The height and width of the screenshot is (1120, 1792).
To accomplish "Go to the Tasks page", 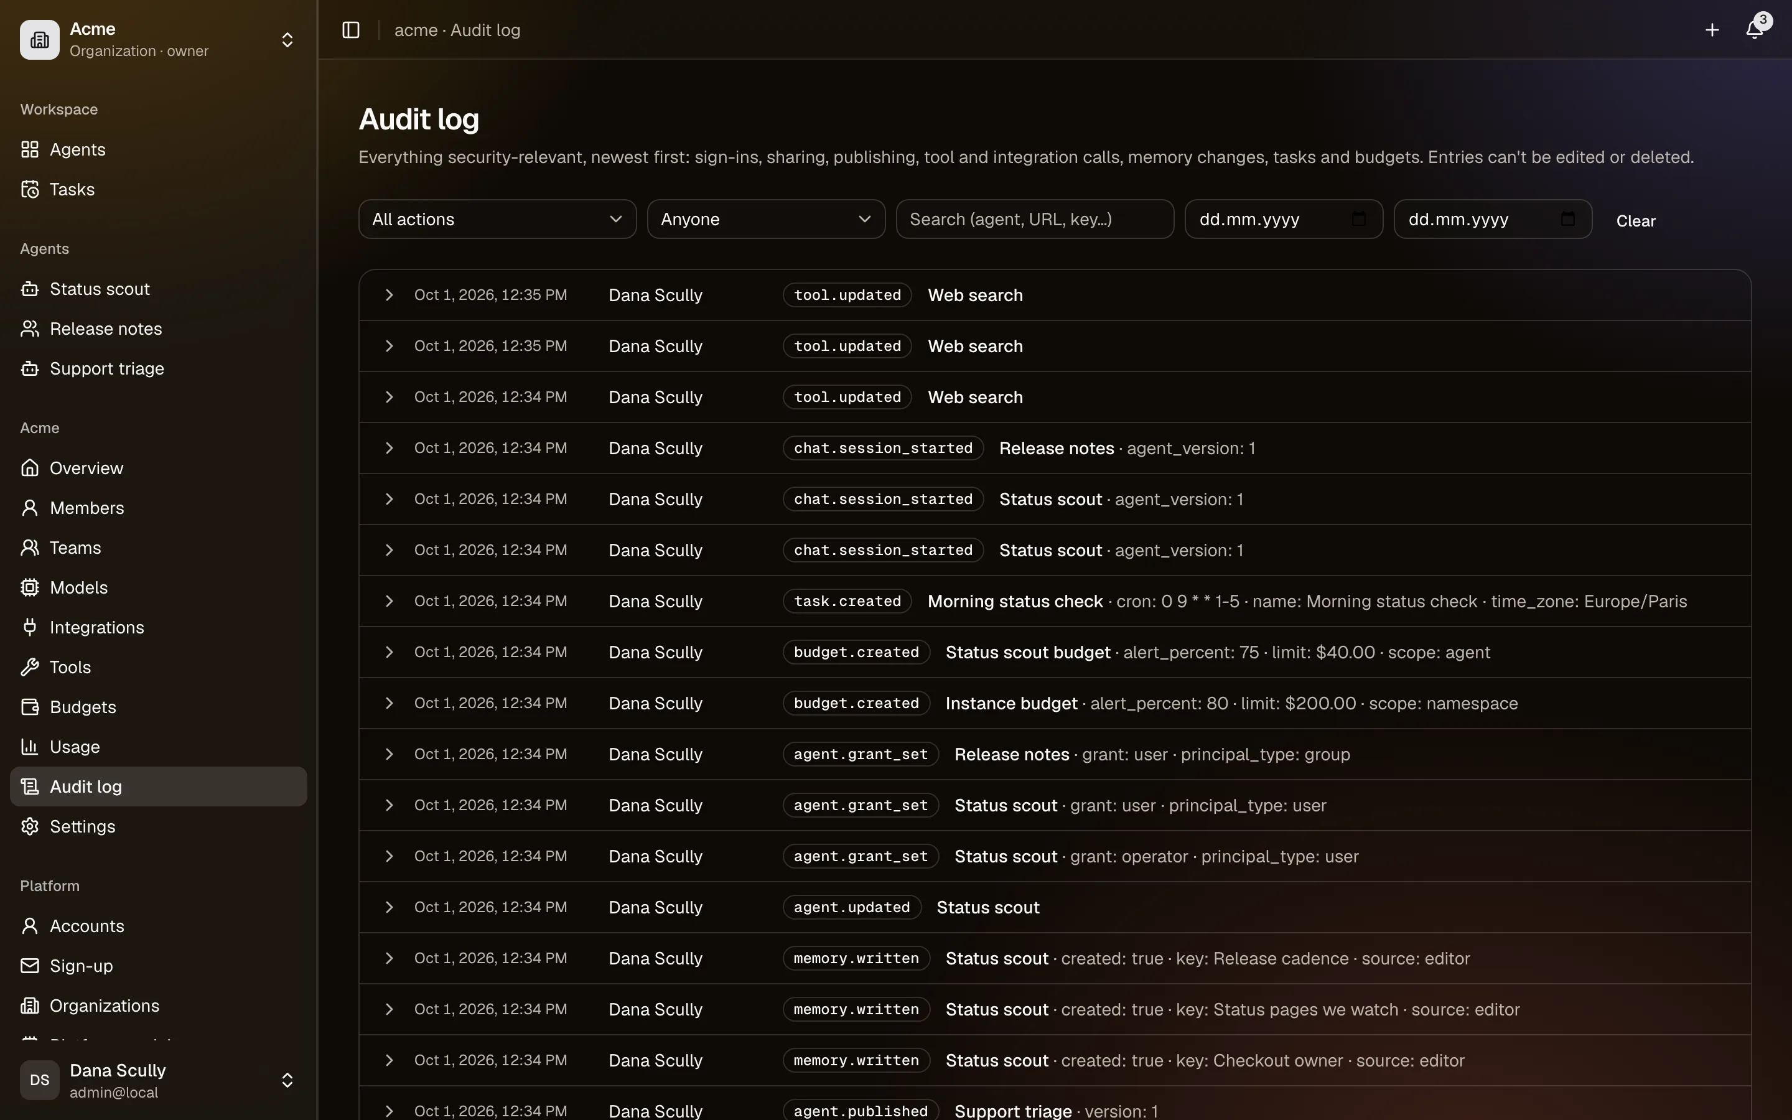I will tap(159, 190).
